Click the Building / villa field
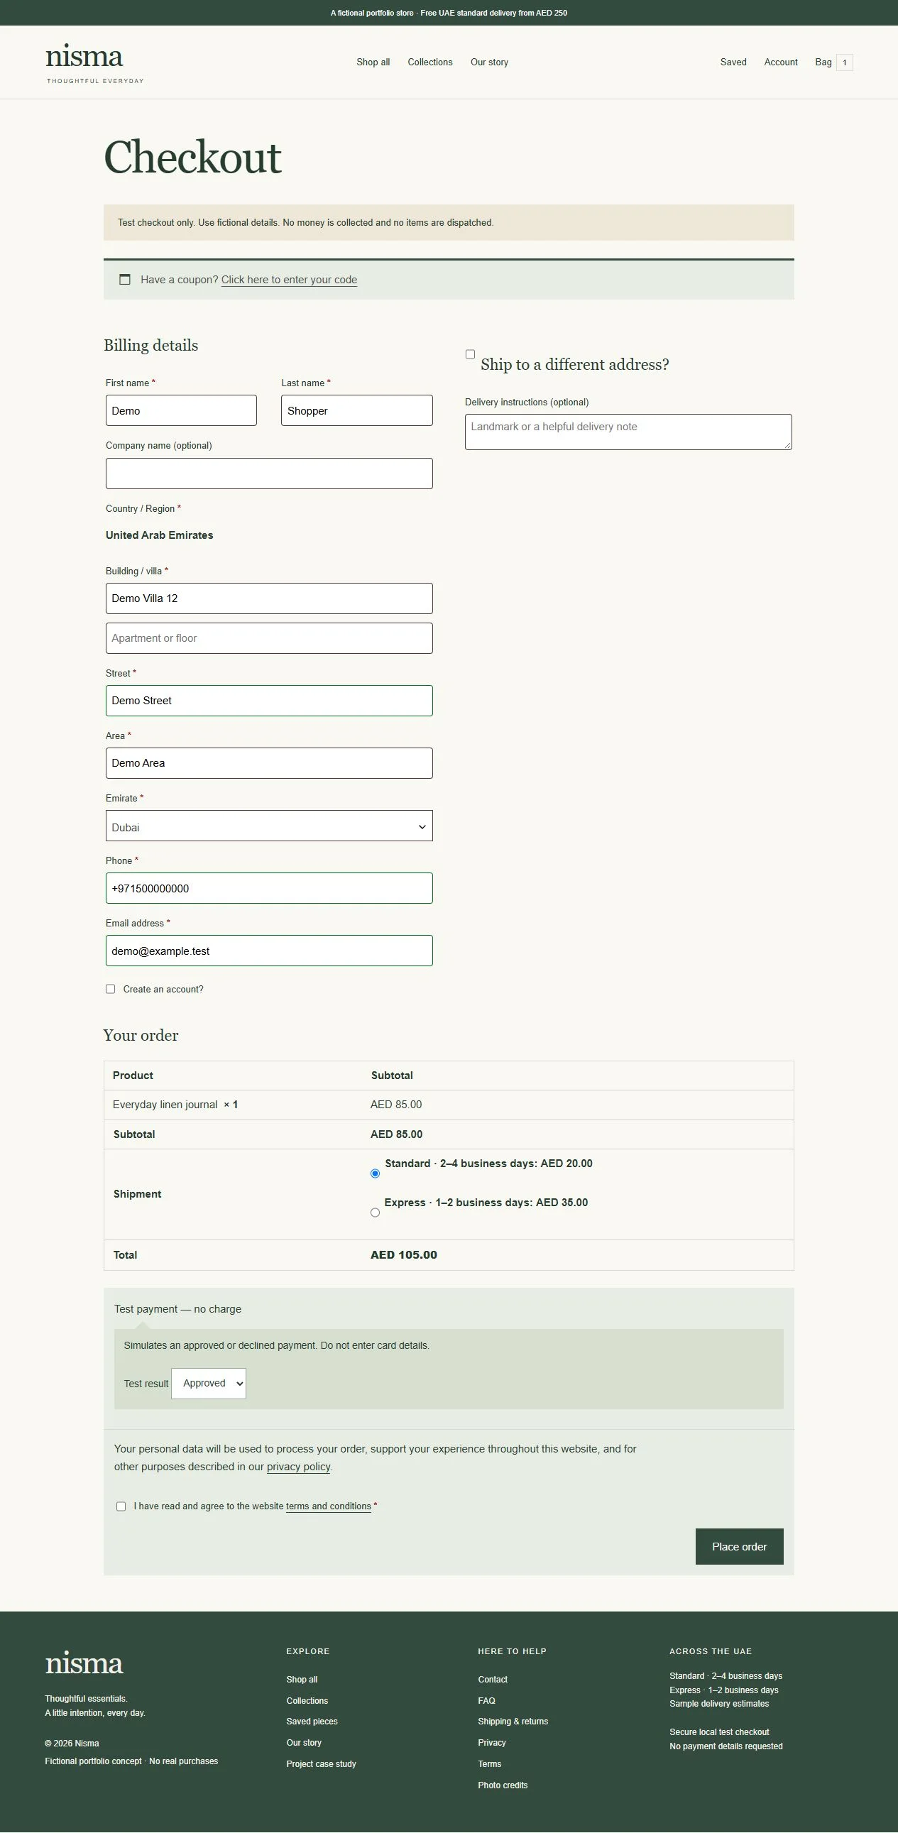Image resolution: width=898 pixels, height=1833 pixels. [x=269, y=598]
